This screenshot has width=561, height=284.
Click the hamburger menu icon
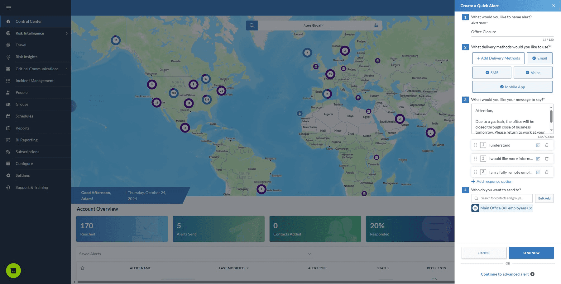coord(9,7)
